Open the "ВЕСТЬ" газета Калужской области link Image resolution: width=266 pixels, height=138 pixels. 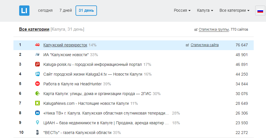(77, 133)
